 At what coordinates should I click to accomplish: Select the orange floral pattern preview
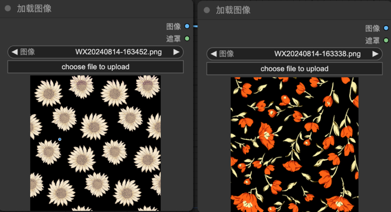click(x=294, y=145)
